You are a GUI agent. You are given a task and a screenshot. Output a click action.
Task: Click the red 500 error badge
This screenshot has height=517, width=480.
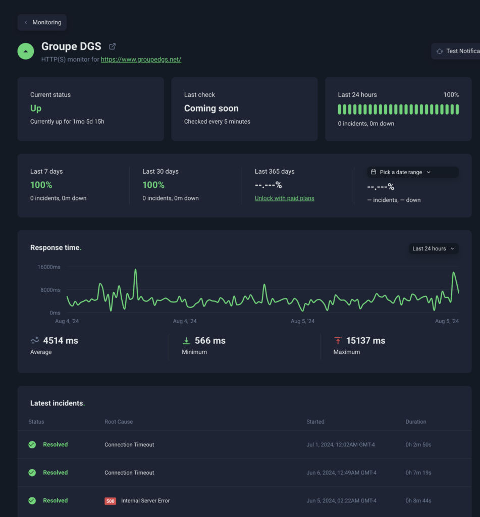pos(110,501)
